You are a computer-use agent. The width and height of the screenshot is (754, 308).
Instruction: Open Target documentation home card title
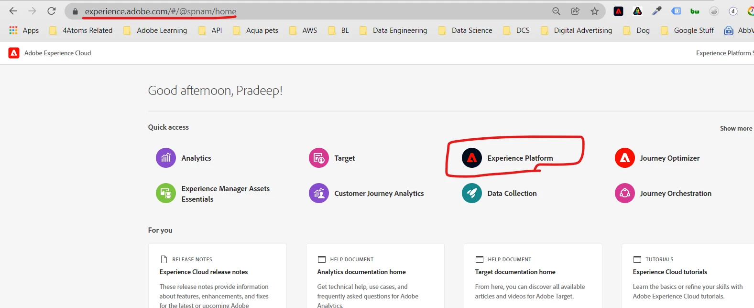tap(515, 272)
